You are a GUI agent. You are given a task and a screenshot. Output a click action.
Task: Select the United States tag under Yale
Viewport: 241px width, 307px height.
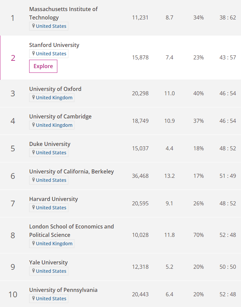(x=51, y=271)
